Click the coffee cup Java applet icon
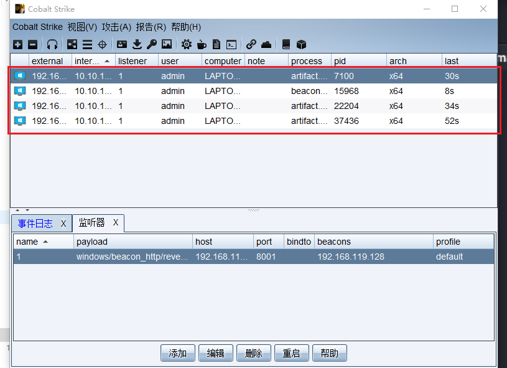This screenshot has height=368, width=507. click(x=202, y=44)
